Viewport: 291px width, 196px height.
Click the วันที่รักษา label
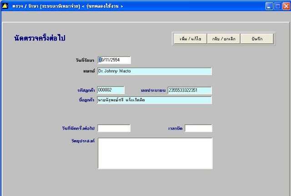tap(85, 60)
